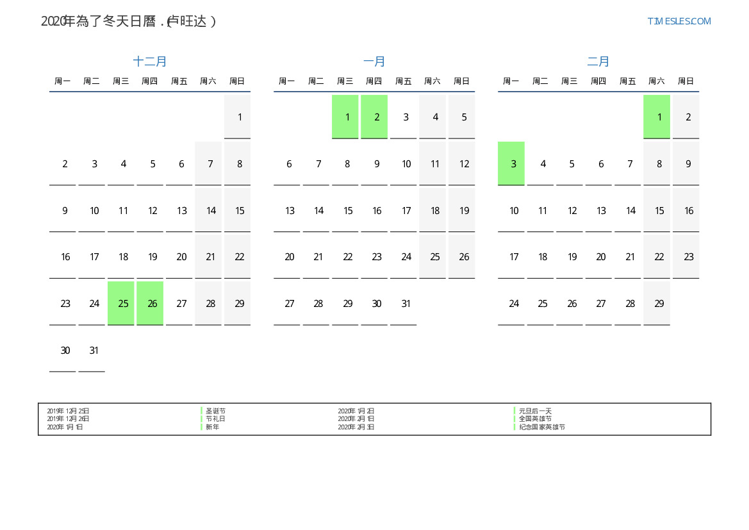This screenshot has height=530, width=749.
Task: Click the 周六 header of 二月
Action: click(657, 81)
